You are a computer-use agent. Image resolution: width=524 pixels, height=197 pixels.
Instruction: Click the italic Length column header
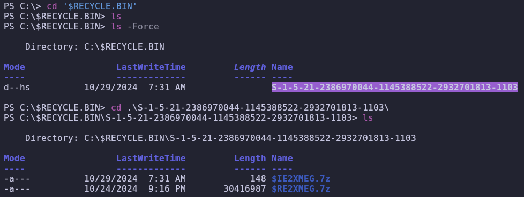point(250,67)
